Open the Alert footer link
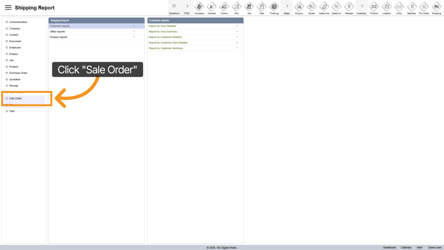Screen dimensions: 444x250 (419, 248)
